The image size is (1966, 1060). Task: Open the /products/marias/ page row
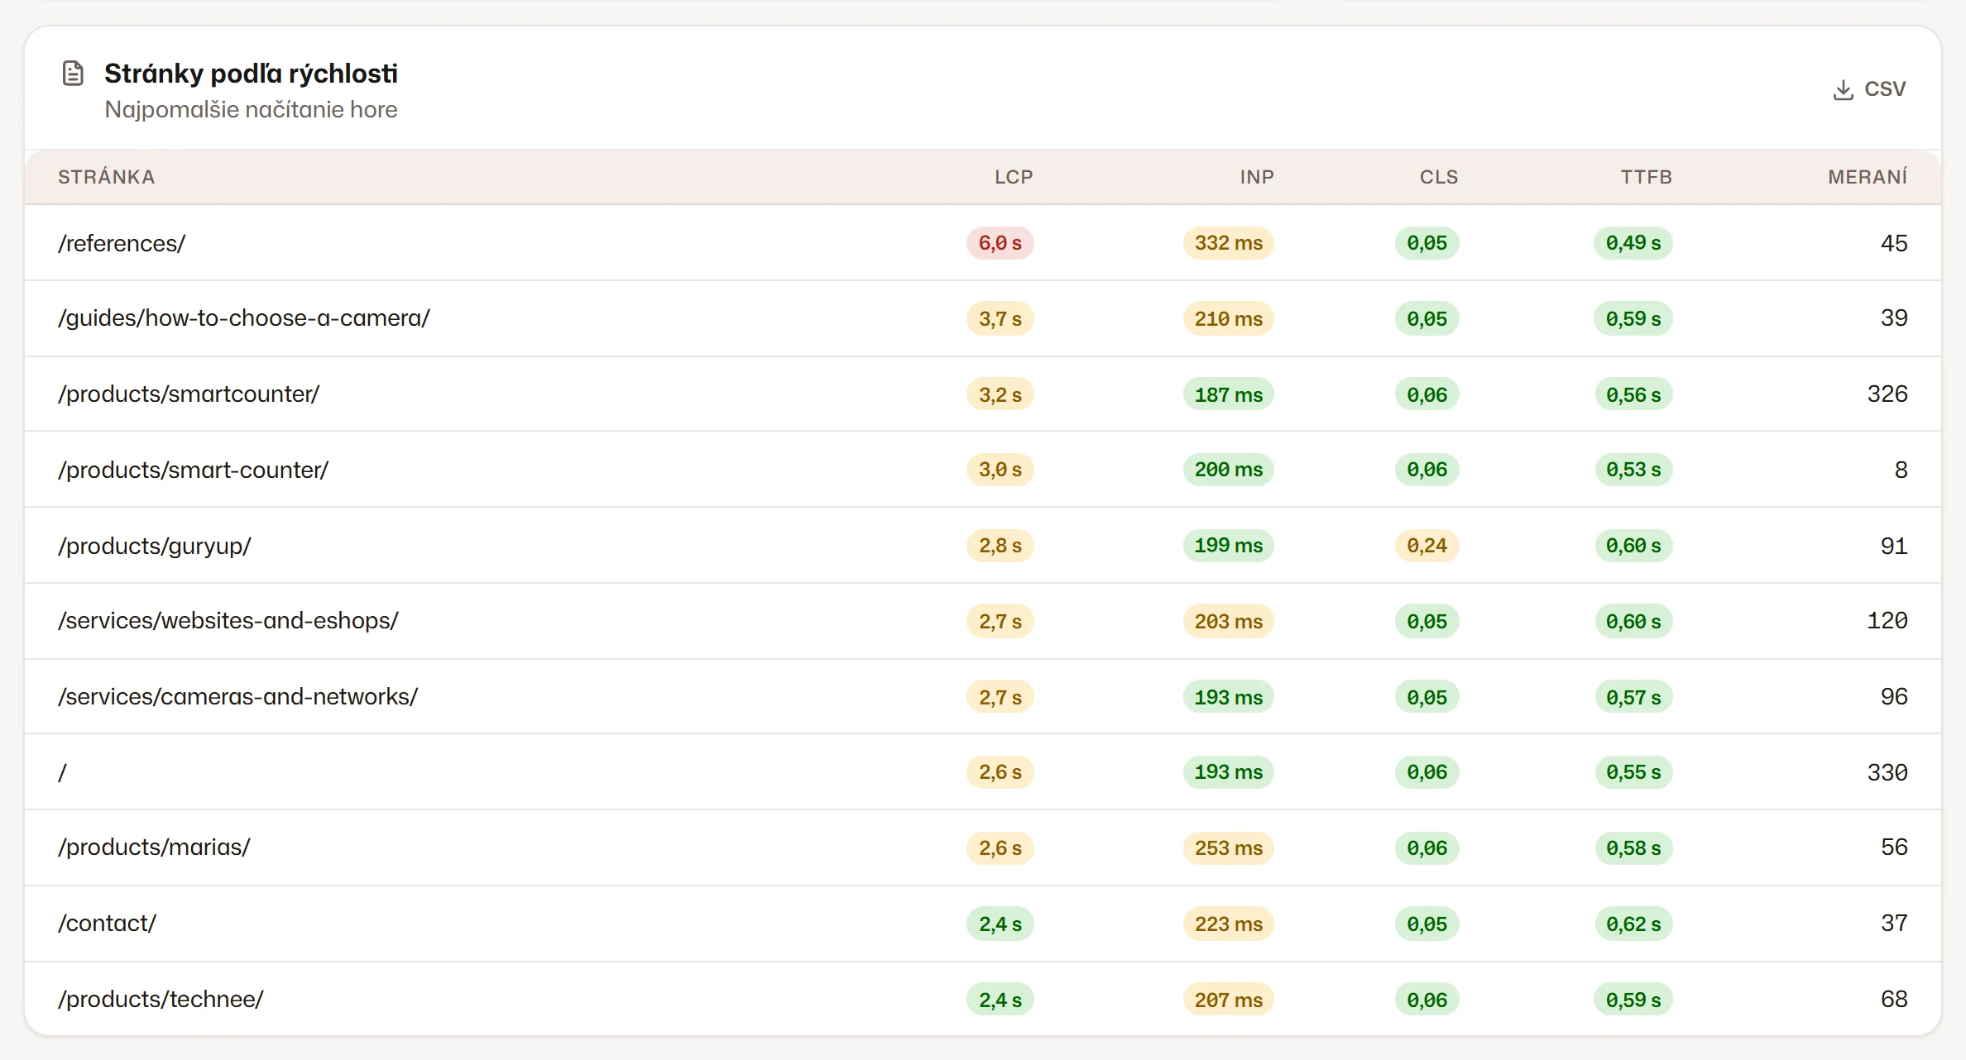983,848
